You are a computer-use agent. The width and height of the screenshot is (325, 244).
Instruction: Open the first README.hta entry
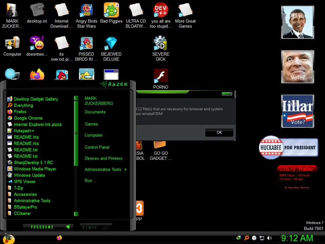tap(23, 137)
